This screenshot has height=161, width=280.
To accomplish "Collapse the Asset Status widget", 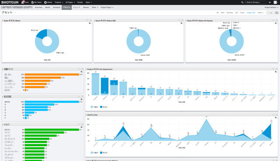I will click(3, 21).
